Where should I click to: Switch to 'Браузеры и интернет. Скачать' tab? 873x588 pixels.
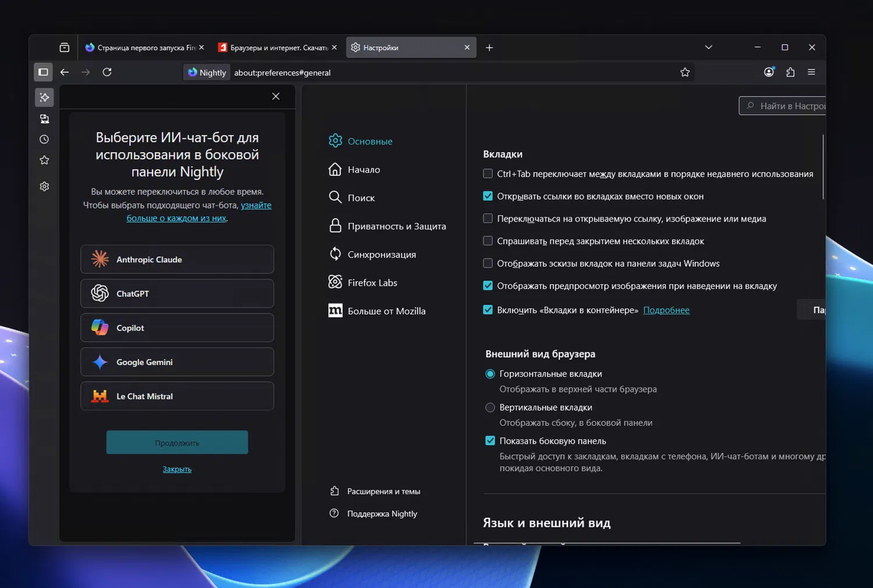coord(278,48)
